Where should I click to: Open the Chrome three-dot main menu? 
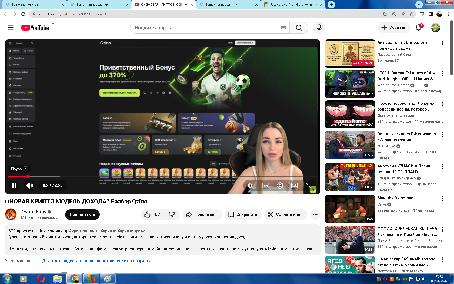(448, 14)
